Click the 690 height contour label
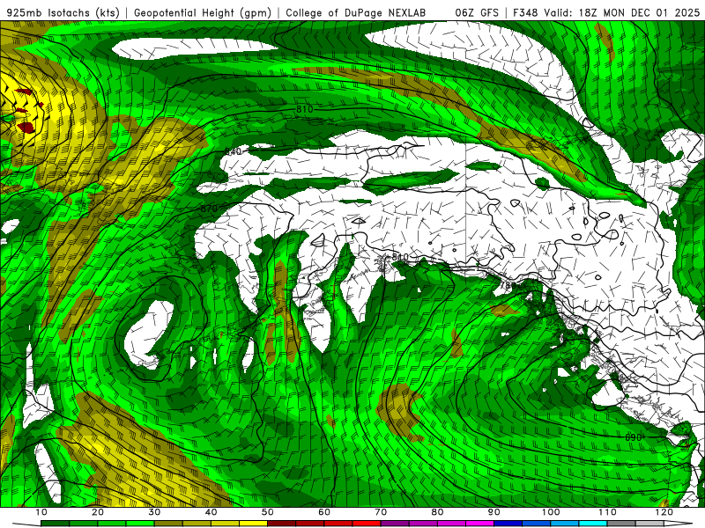 pyautogui.click(x=633, y=437)
